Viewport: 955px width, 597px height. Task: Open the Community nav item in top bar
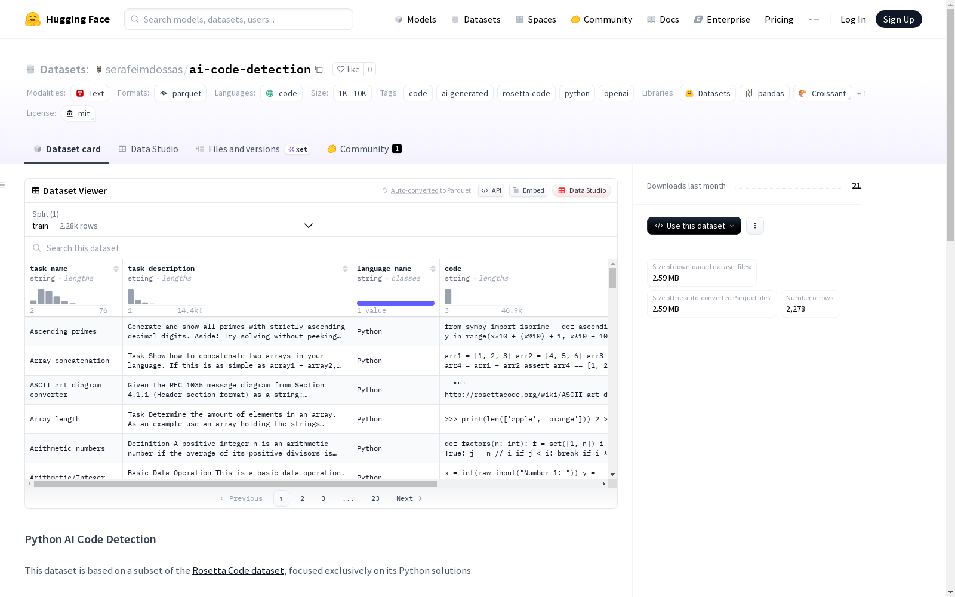point(602,19)
